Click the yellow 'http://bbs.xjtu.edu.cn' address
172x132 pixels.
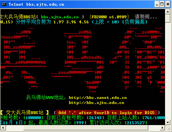[x=96, y=103]
